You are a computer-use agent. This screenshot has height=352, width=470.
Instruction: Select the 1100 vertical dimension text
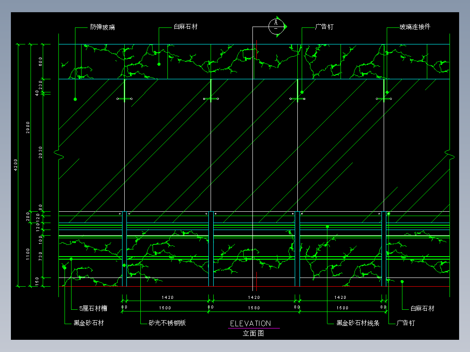tap(28, 254)
